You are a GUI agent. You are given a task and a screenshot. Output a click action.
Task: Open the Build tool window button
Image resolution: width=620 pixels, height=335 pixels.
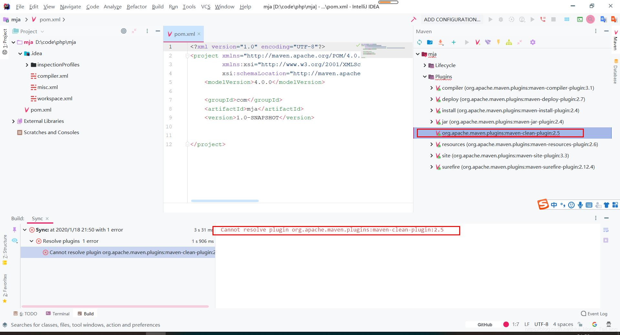(x=86, y=314)
